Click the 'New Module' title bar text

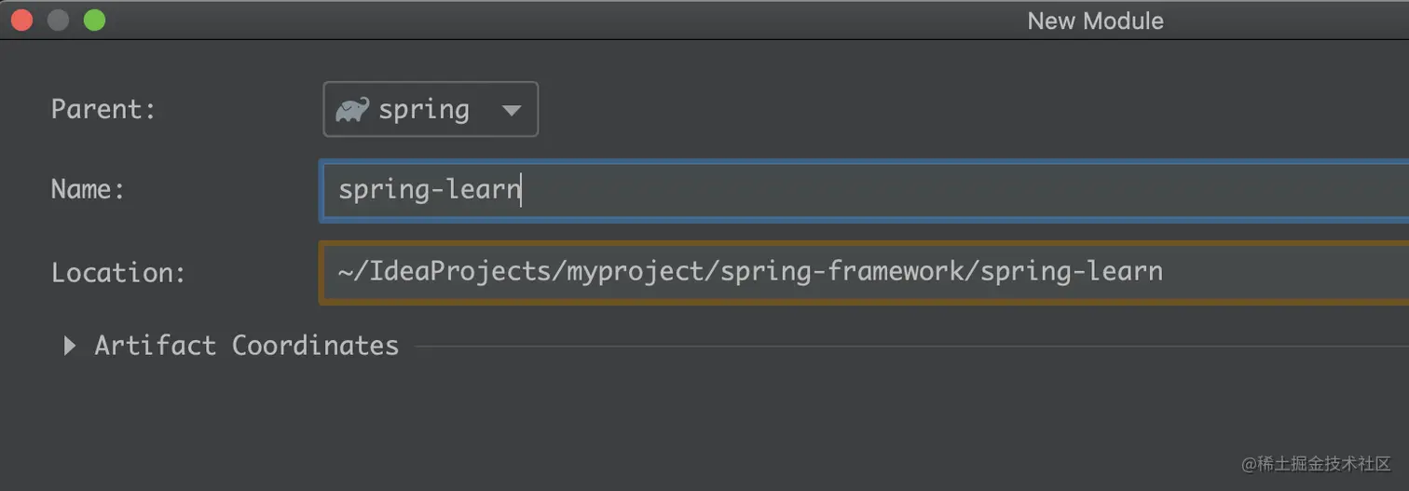(x=1095, y=20)
